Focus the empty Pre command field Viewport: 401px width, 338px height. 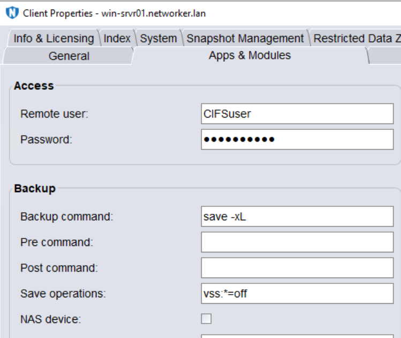click(297, 242)
